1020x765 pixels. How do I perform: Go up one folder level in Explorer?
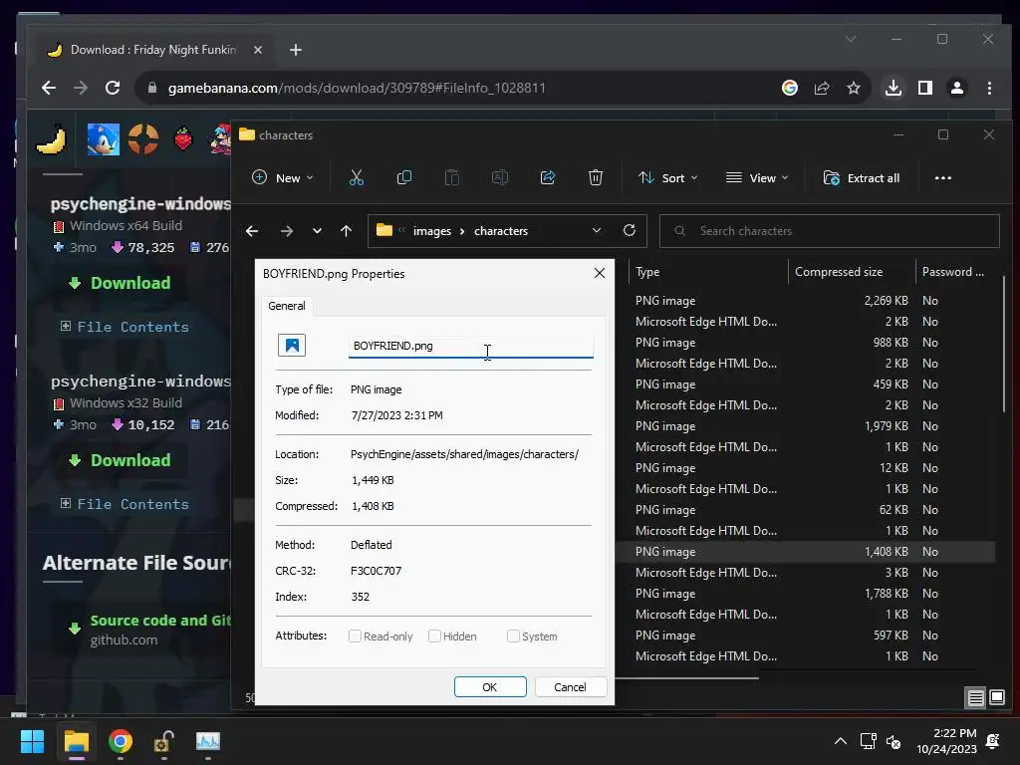(x=346, y=231)
